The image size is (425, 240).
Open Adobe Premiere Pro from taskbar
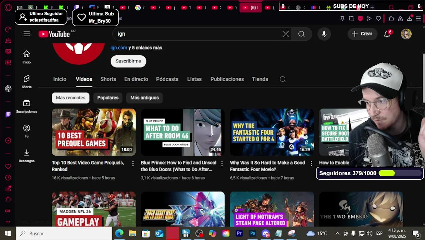(239, 233)
